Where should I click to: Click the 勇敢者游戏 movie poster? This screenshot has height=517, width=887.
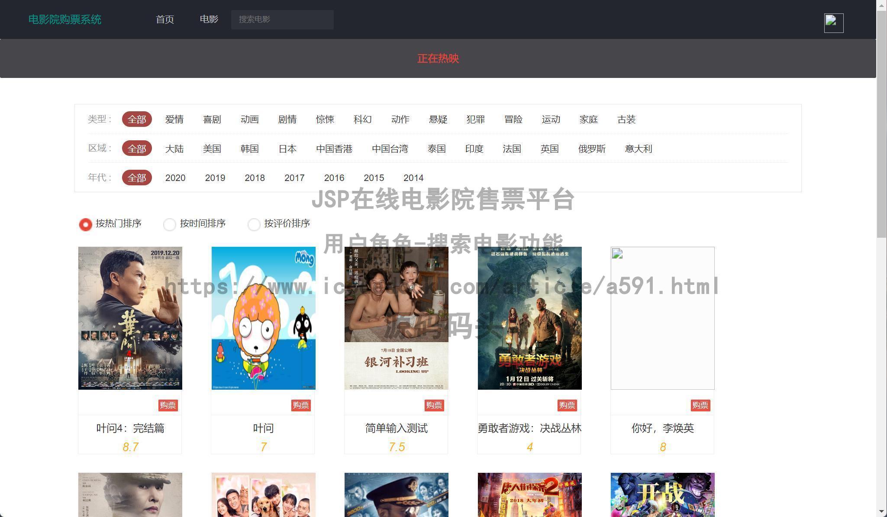(x=529, y=317)
